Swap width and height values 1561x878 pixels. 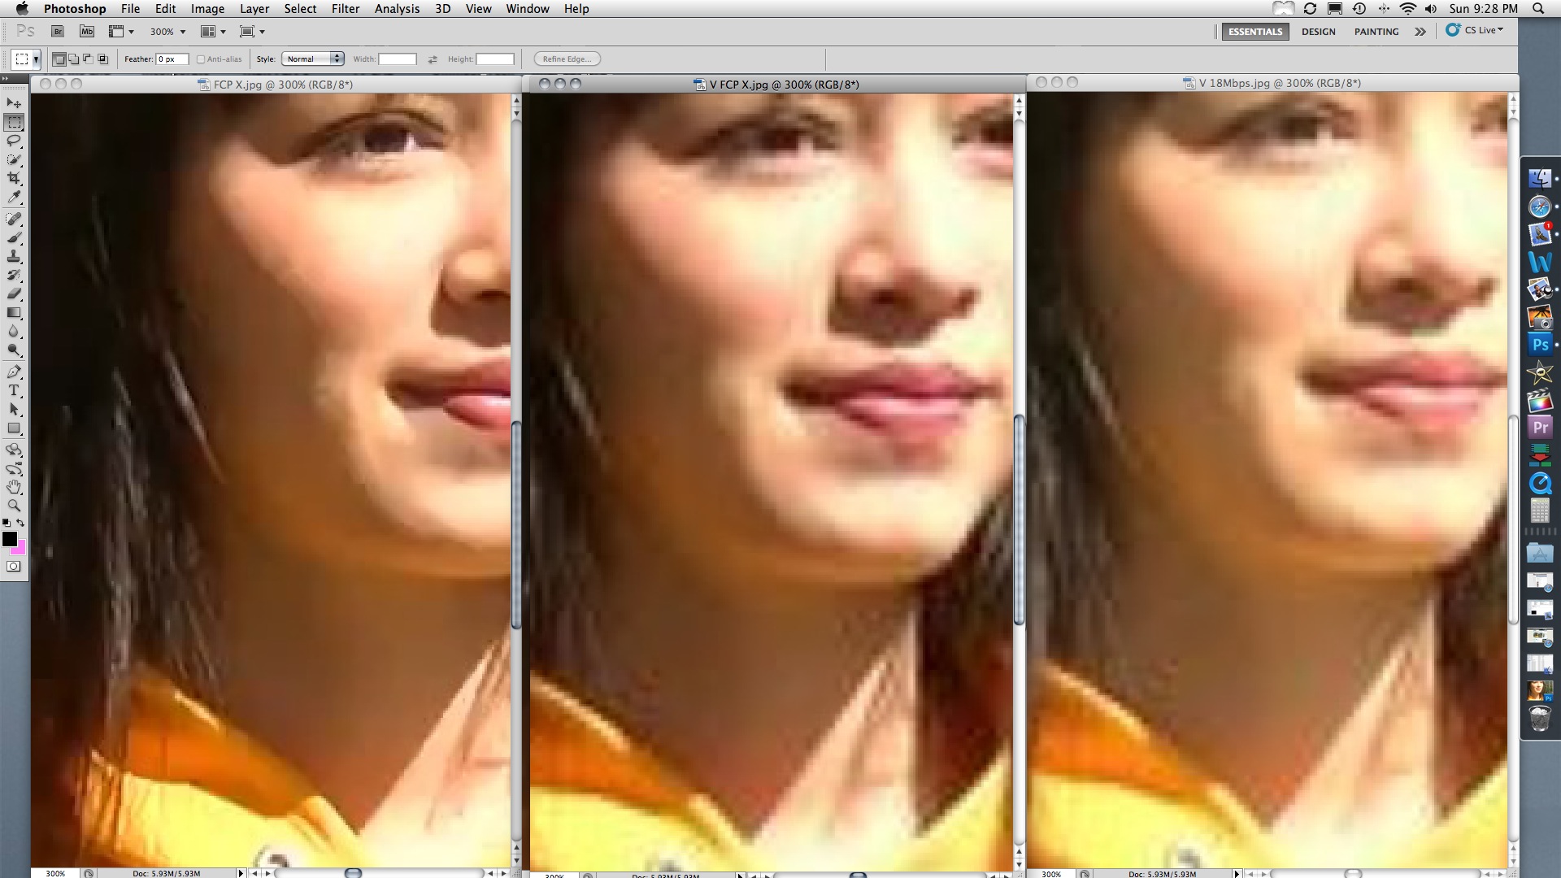point(433,59)
